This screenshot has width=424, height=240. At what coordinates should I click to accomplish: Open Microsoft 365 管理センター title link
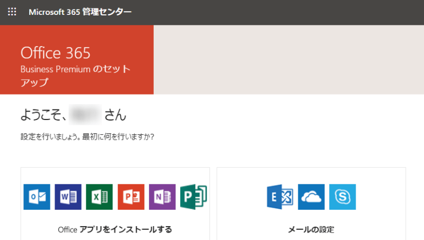point(80,12)
